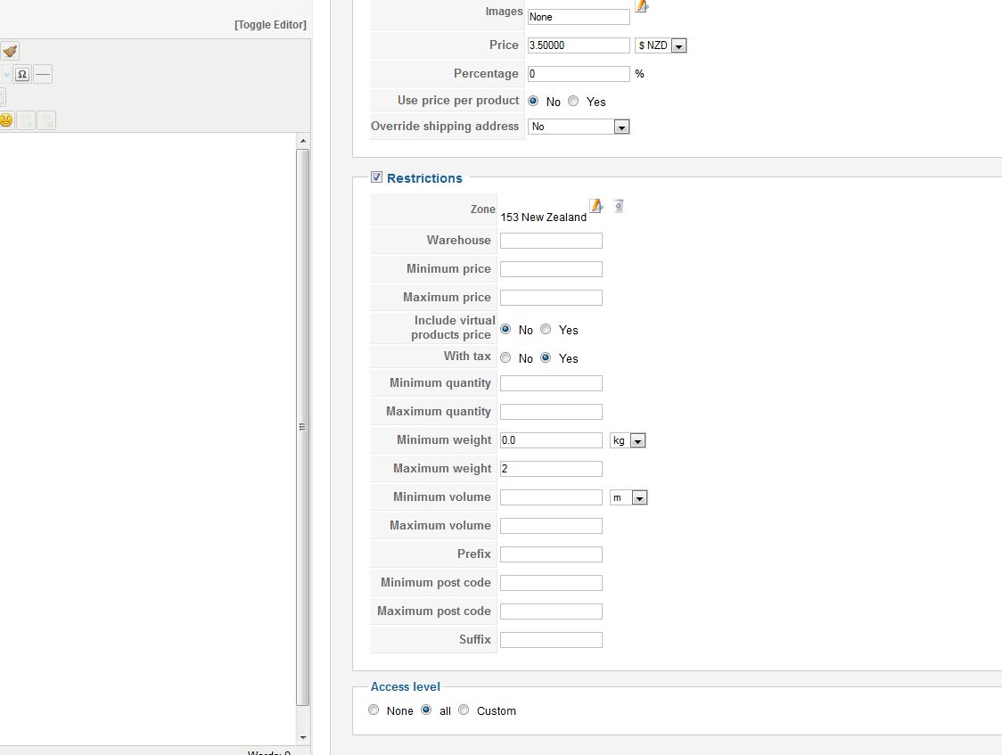Select No for Include virtual products price

click(x=505, y=329)
